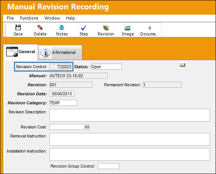Viewport: 216px width, 174px height.
Task: Open the Functions menu
Action: (29, 18)
